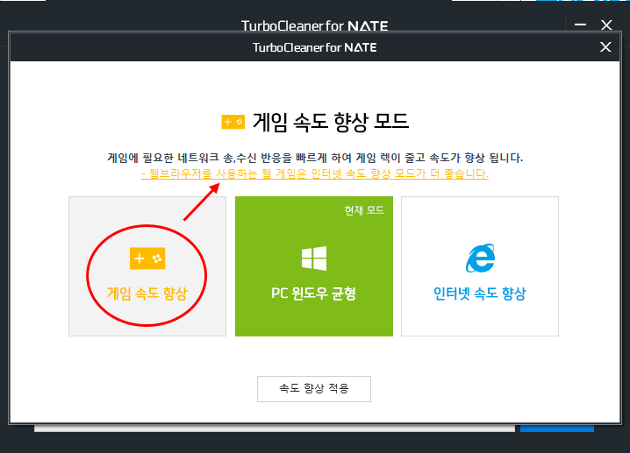Click the dialog title TurboCleaner for NATE
The width and height of the screenshot is (630, 453).
pyautogui.click(x=315, y=47)
